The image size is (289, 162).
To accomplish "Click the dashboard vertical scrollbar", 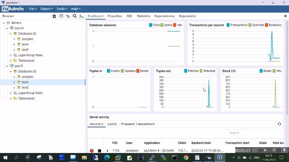I will 287,68.
